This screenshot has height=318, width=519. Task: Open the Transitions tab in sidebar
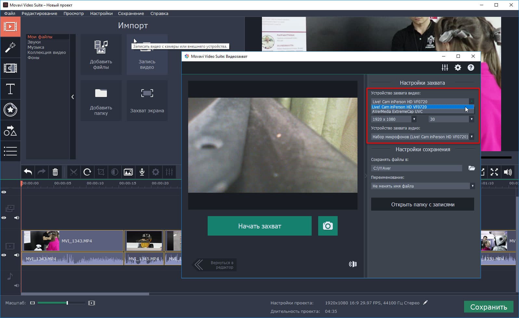(10, 68)
